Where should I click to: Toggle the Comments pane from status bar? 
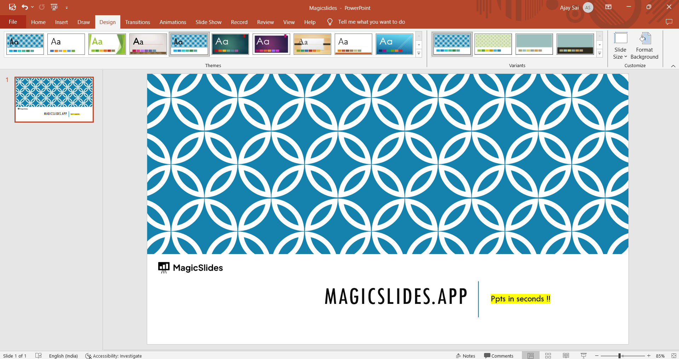499,356
